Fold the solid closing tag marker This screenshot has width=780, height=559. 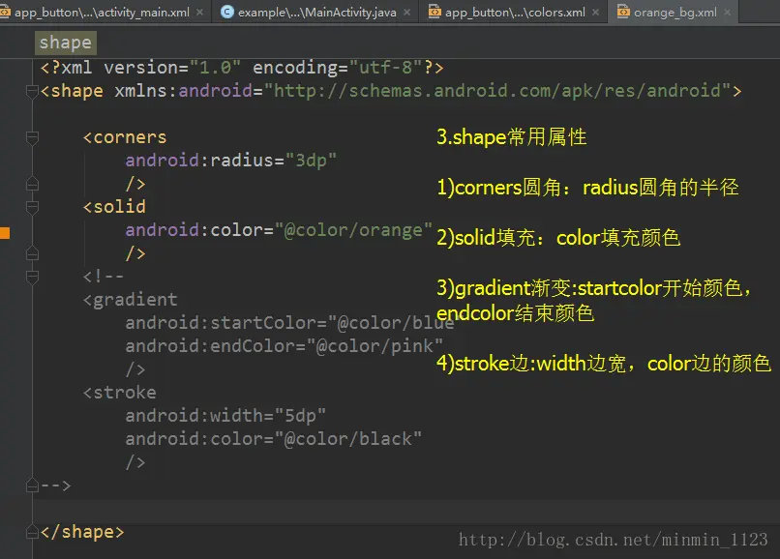point(32,253)
